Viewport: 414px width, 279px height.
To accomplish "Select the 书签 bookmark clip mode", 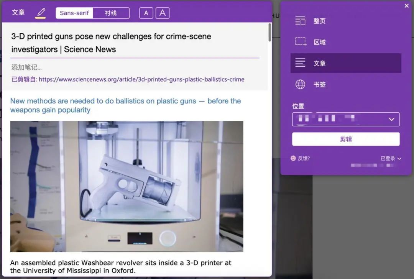I will point(346,84).
